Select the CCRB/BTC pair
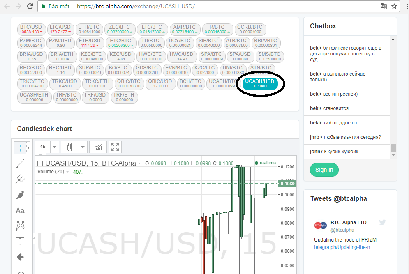 click(x=250, y=29)
